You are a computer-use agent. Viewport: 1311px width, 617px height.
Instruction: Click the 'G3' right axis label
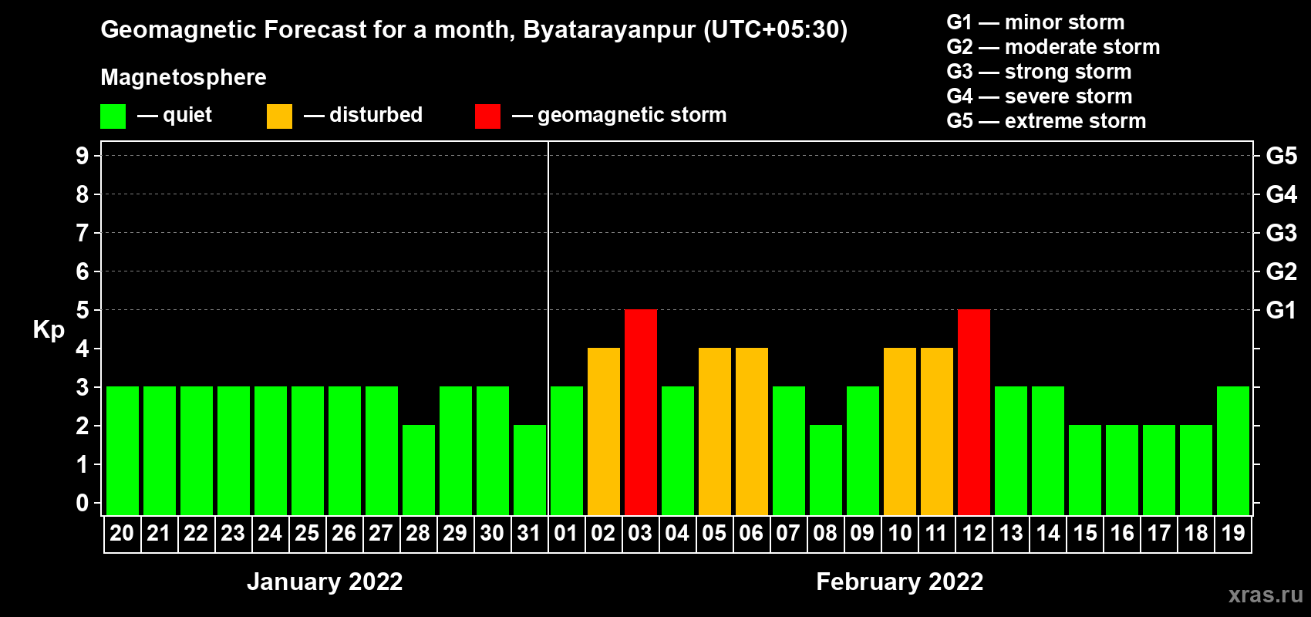point(1282,233)
